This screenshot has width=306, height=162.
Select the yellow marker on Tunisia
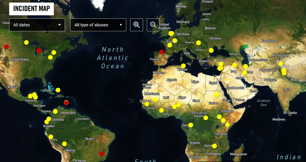click(x=183, y=66)
